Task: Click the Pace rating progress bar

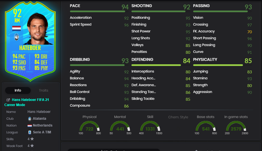Action: (x=97, y=11)
